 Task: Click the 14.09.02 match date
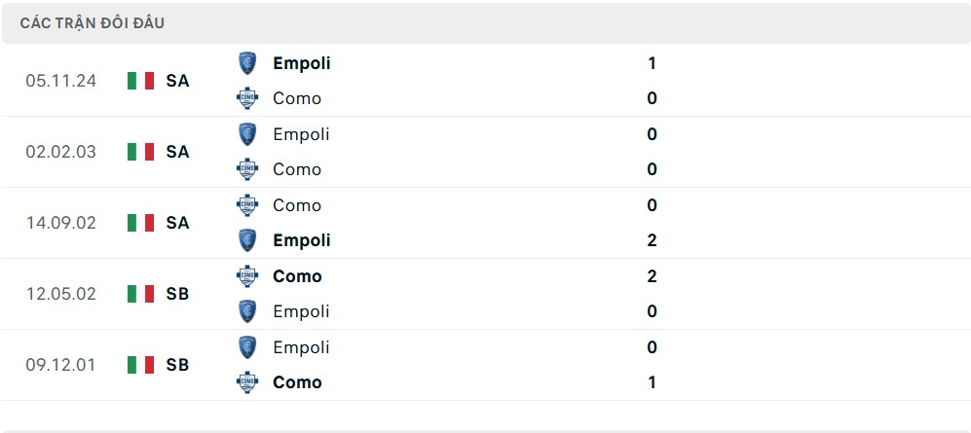(61, 223)
